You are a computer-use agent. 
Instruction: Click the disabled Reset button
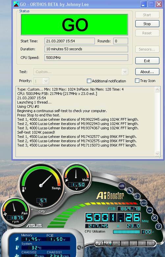147,33
